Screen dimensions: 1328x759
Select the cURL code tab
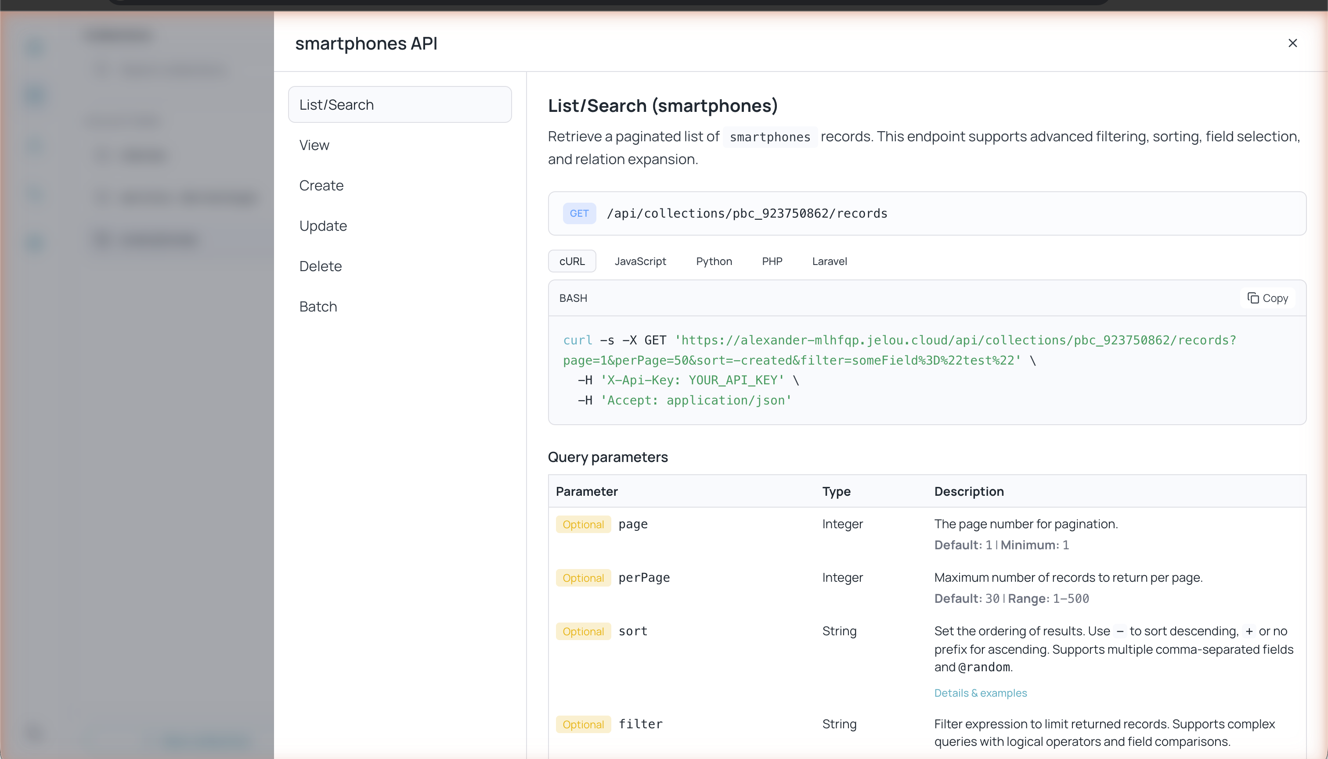572,261
